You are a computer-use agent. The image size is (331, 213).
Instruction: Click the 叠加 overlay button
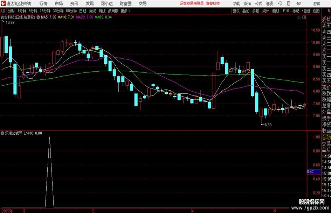[246, 11]
